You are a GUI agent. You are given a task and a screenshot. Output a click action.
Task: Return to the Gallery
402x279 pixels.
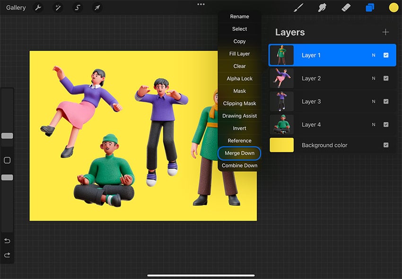pos(15,8)
